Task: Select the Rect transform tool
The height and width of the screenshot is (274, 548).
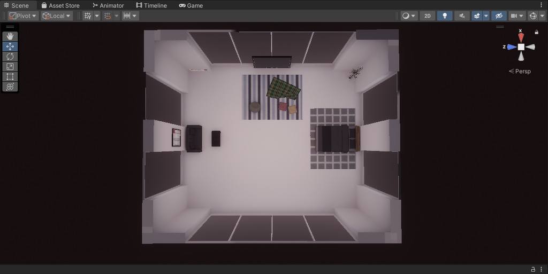Action: 10,77
